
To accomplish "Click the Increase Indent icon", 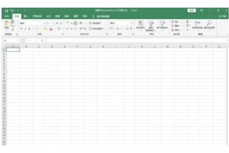I will [x=85, y=29].
